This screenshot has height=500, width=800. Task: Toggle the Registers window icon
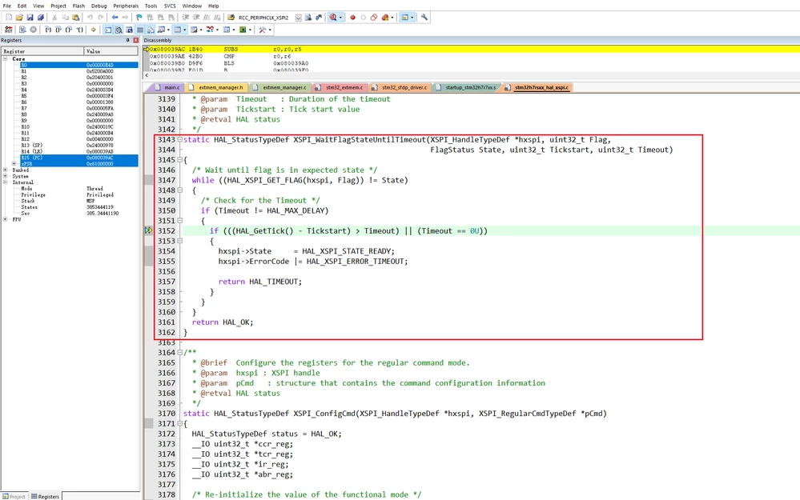pos(140,30)
